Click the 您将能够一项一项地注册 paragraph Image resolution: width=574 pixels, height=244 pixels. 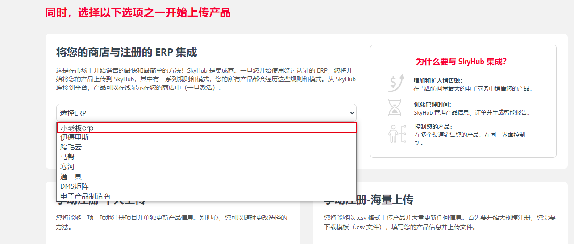171,223
